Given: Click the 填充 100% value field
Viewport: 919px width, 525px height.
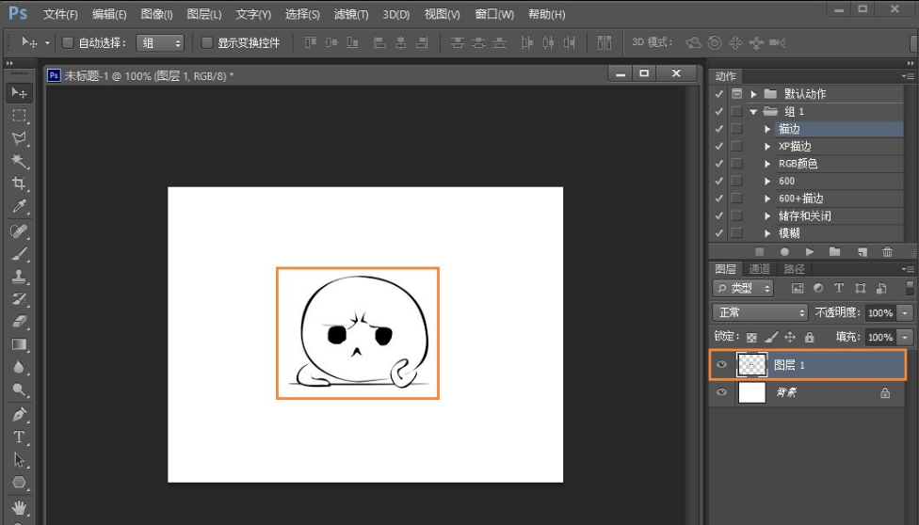Looking at the screenshot, I should point(879,337).
